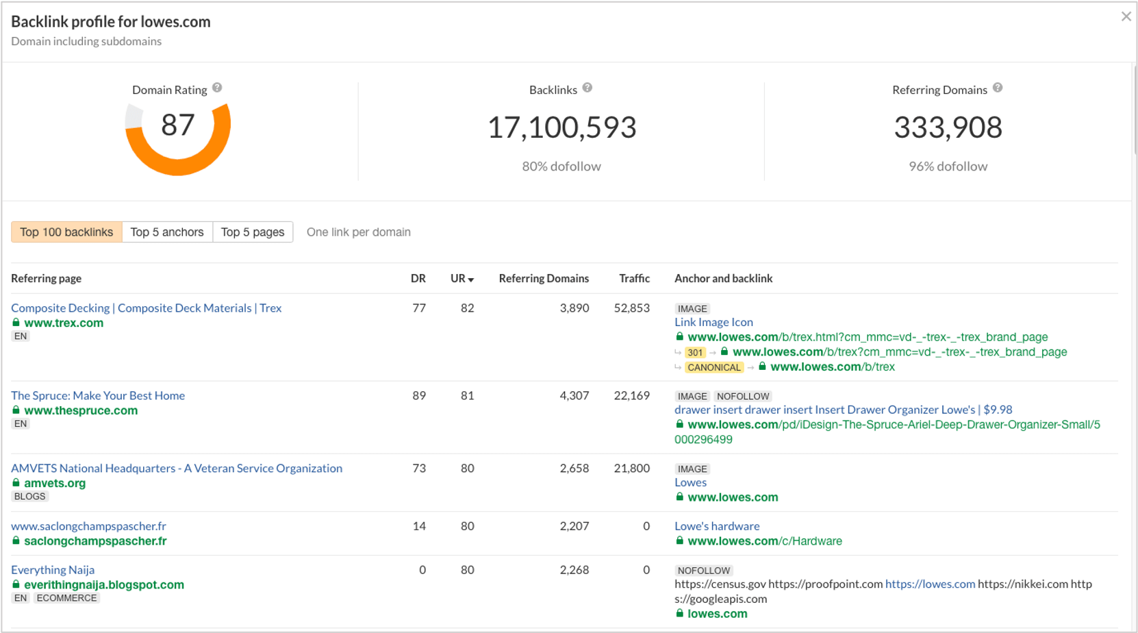1138x633 pixels.
Task: Open the Everything Naija page link
Action: (x=53, y=570)
